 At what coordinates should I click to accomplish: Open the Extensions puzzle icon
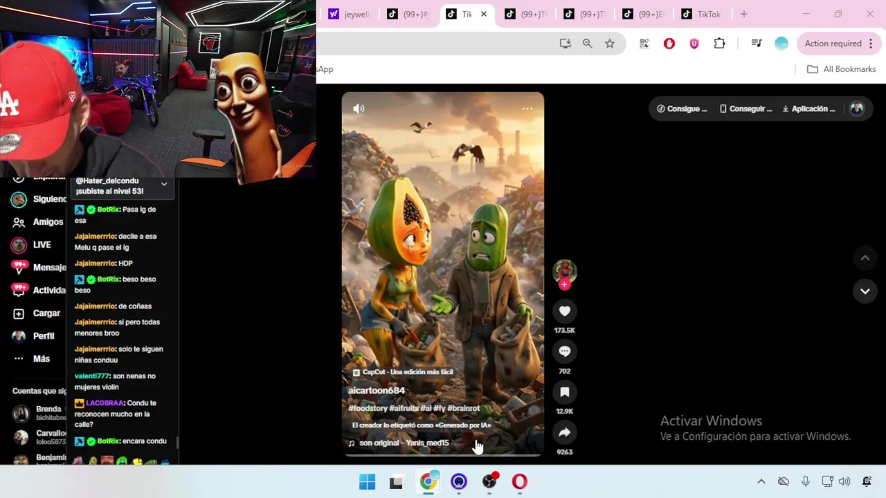pos(720,44)
